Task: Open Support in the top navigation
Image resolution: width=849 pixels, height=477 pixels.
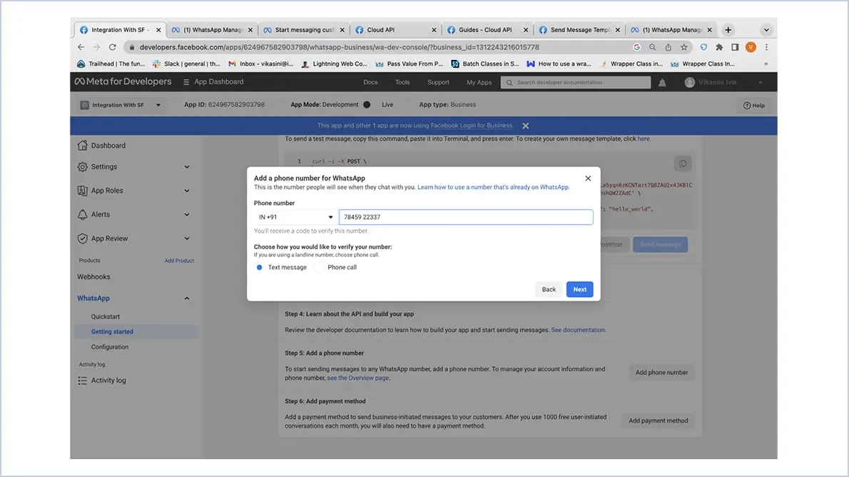Action: pos(438,82)
